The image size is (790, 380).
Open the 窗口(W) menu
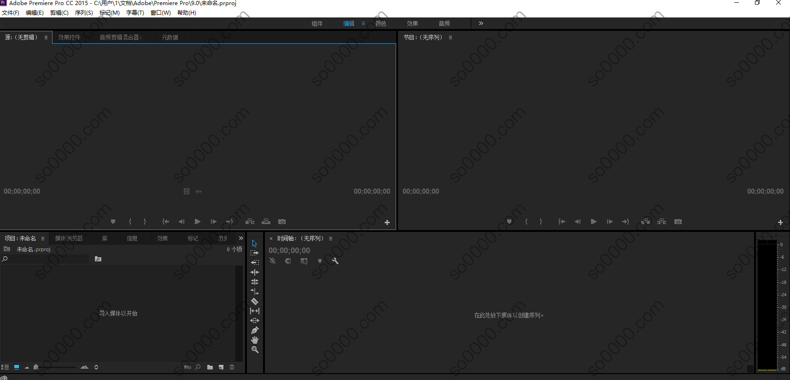[161, 13]
